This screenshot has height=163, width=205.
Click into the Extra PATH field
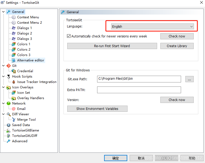click(139, 90)
